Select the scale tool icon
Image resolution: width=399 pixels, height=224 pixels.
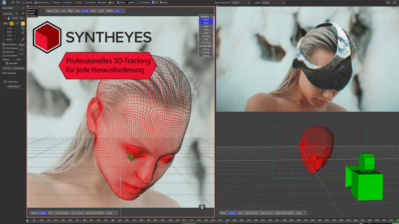[23, 33]
